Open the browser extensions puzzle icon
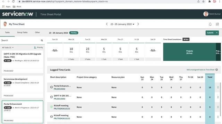This screenshot has height=124, width=222. [210, 1]
